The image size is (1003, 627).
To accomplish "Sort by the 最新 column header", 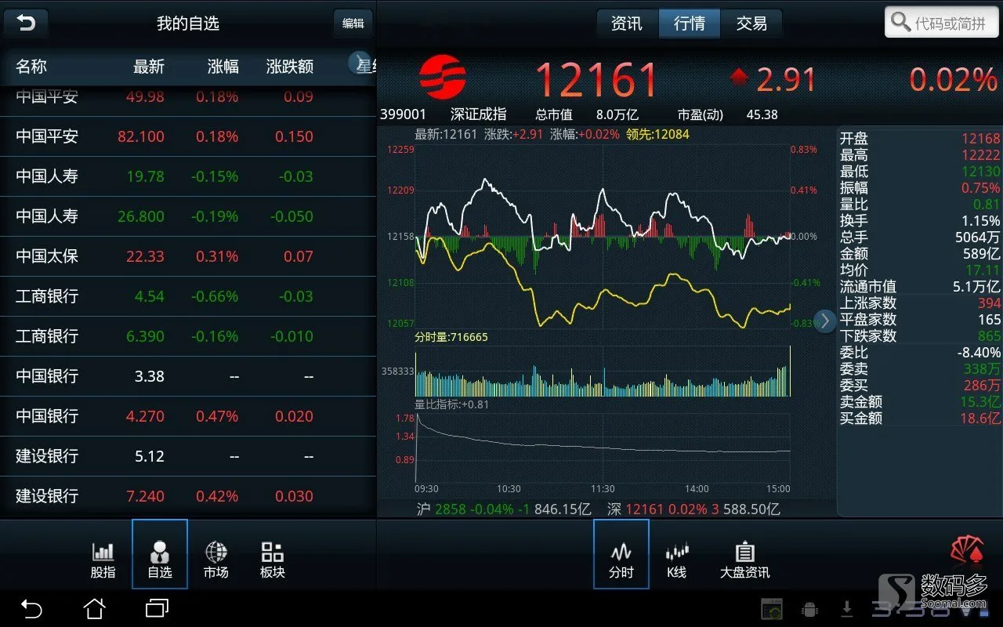I will (x=149, y=67).
